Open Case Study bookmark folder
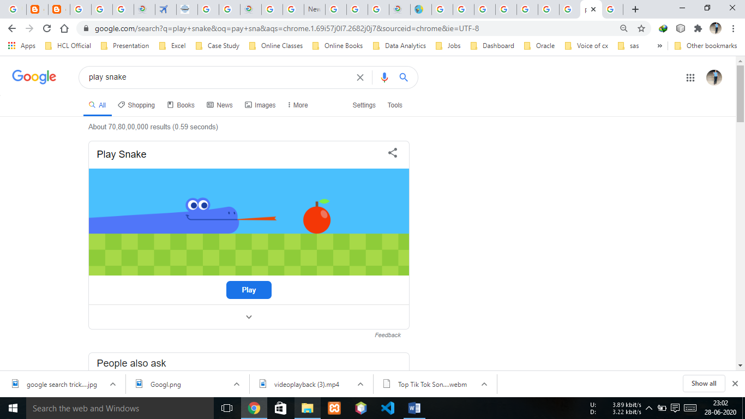Viewport: 745px width, 419px height. (218, 46)
